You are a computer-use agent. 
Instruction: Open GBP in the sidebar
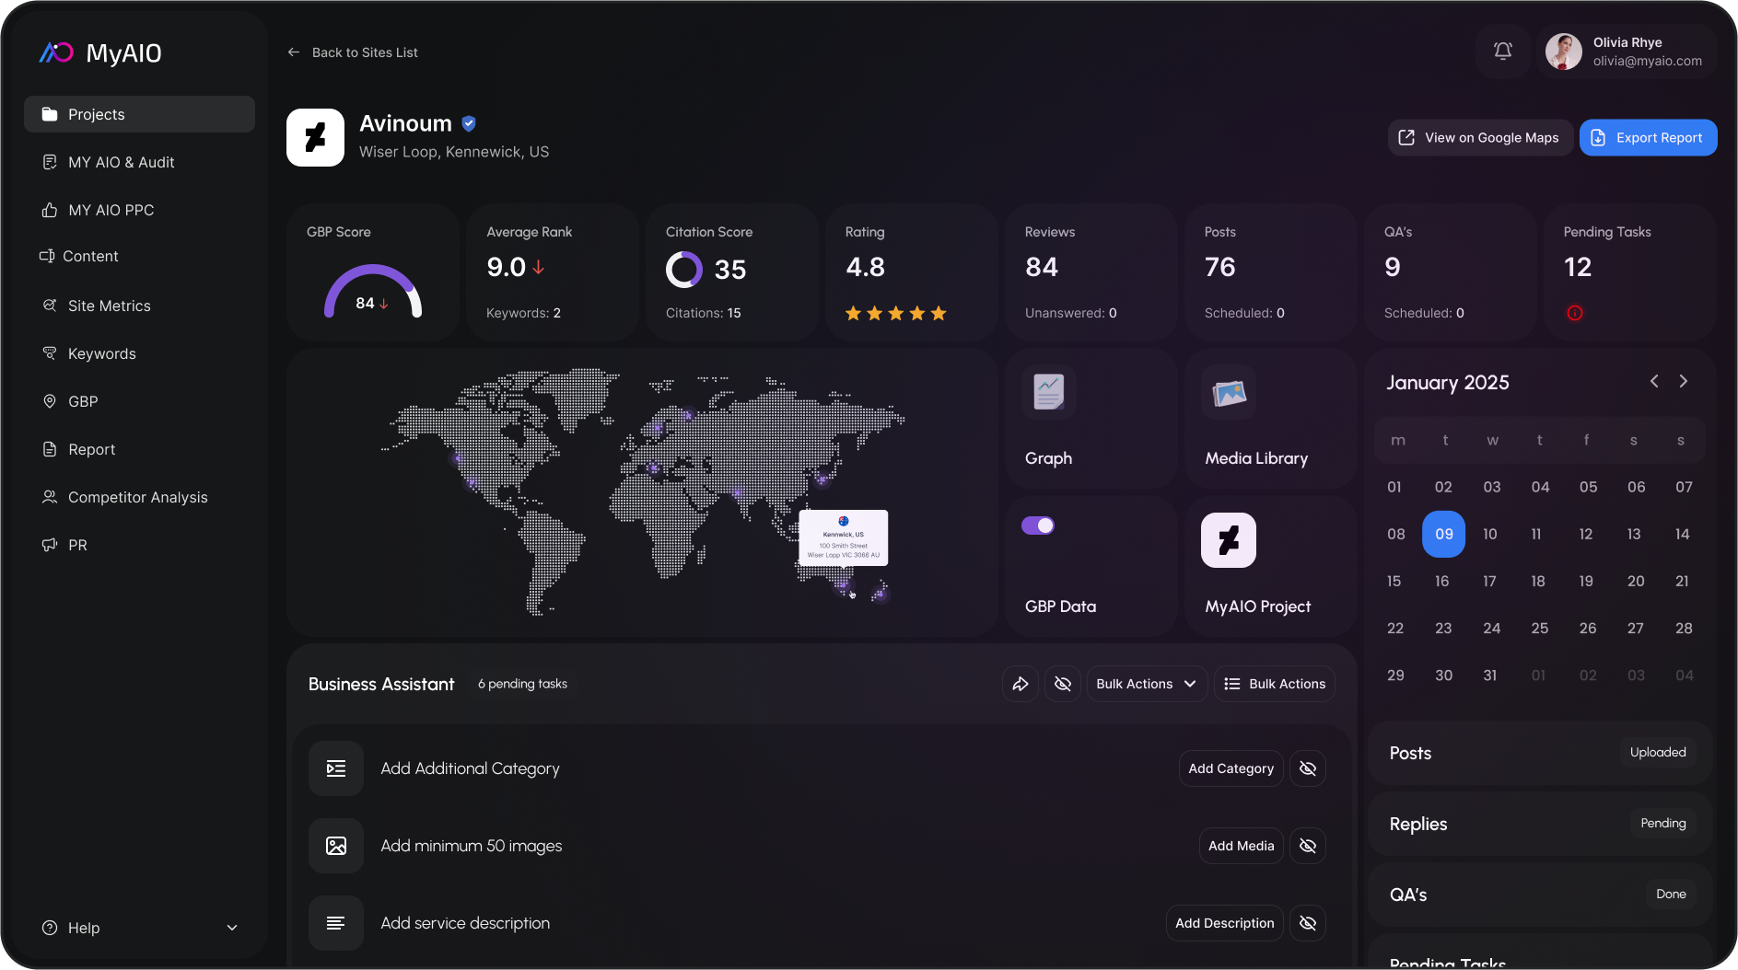(139, 401)
